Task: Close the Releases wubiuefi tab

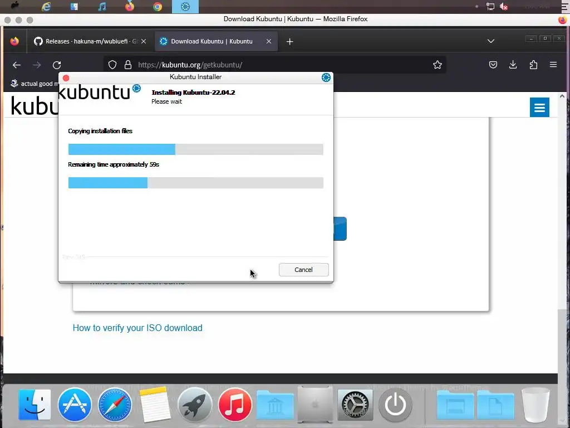Action: coord(144,41)
